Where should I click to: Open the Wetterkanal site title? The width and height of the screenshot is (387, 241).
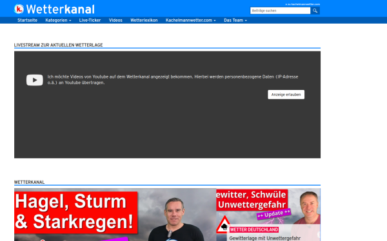coord(60,10)
